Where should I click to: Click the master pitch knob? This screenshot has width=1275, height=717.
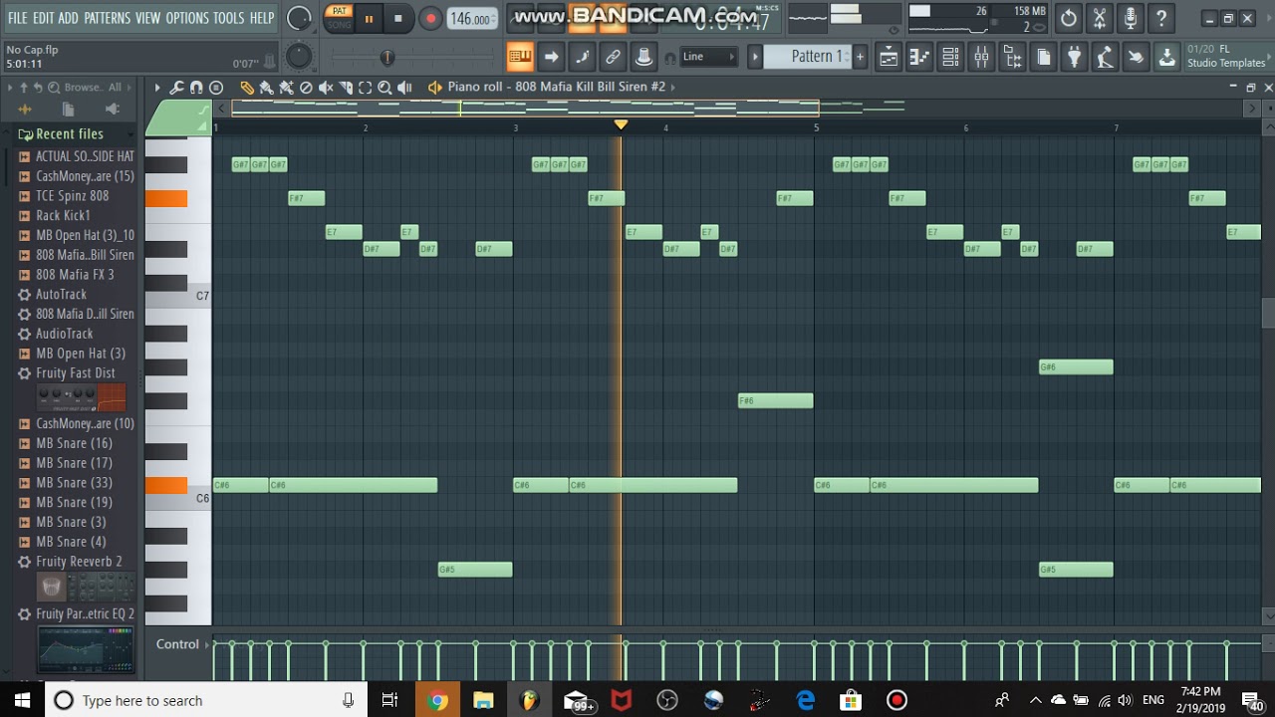pos(299,57)
